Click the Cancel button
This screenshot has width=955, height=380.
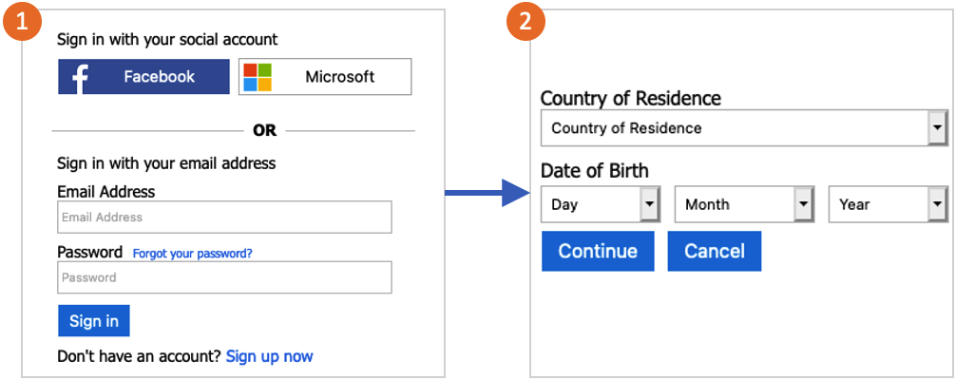tap(715, 251)
